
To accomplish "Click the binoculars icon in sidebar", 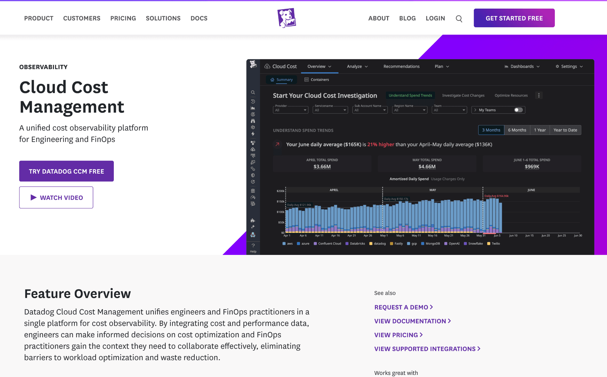I will (253, 121).
